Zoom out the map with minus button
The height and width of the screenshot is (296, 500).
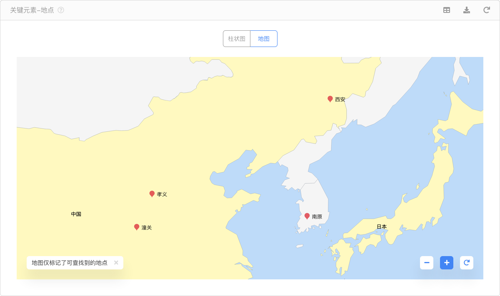pos(427,263)
